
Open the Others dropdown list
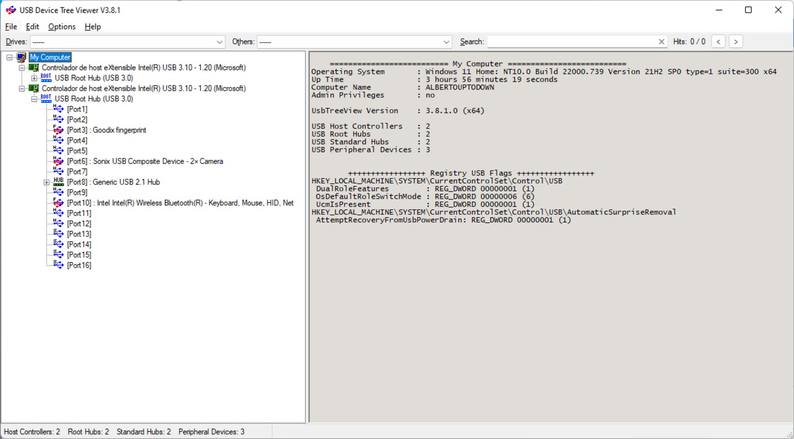click(x=446, y=42)
